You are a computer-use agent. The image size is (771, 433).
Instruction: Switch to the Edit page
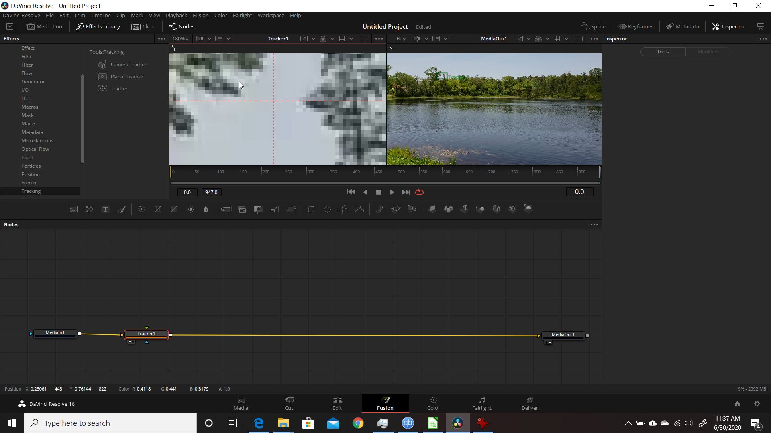[337, 403]
